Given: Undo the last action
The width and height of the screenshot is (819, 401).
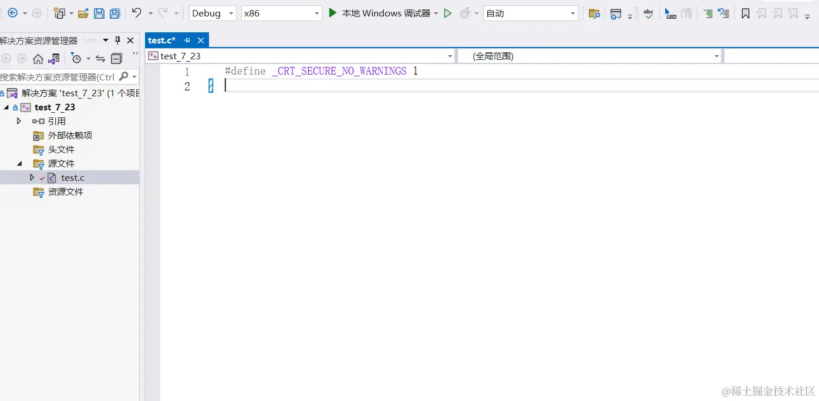Looking at the screenshot, I should point(137,13).
